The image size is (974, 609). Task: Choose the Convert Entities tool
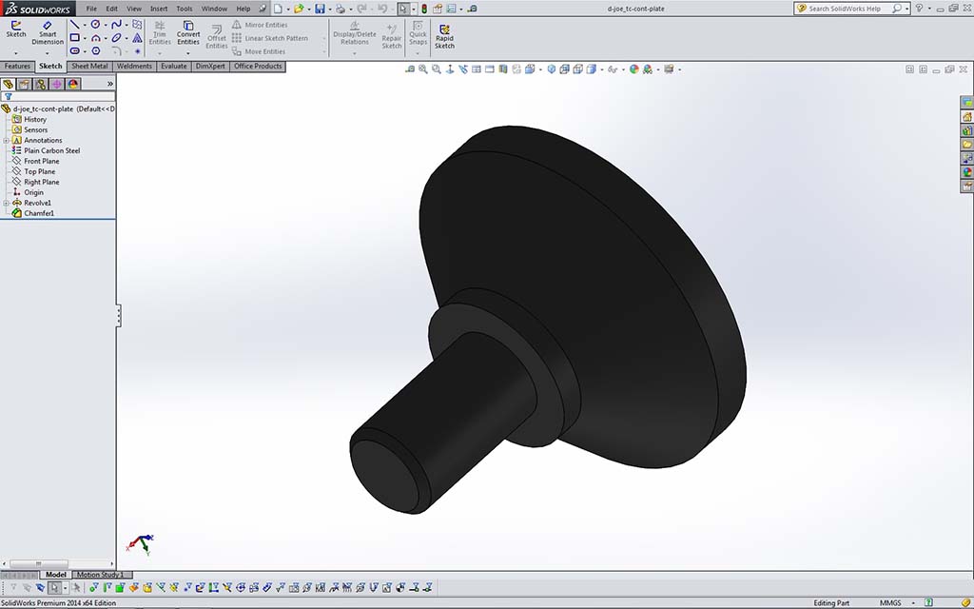(188, 31)
